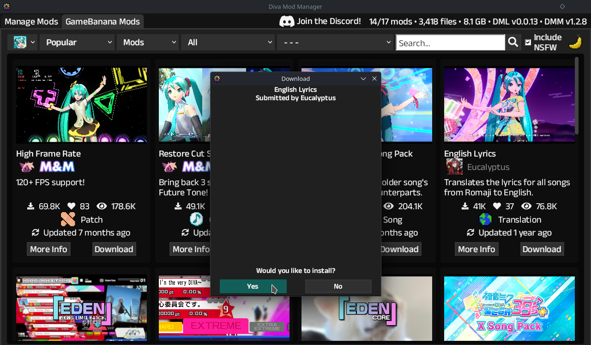Open the Eden Song Limit Patch thumbnail
This screenshot has height=345, width=591.
click(x=82, y=309)
